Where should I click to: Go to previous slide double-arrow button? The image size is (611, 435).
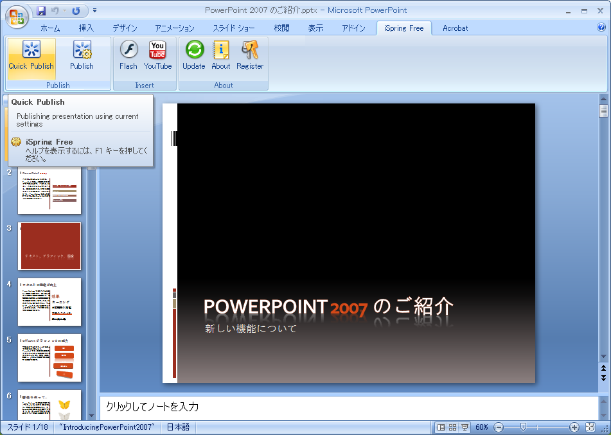603,368
